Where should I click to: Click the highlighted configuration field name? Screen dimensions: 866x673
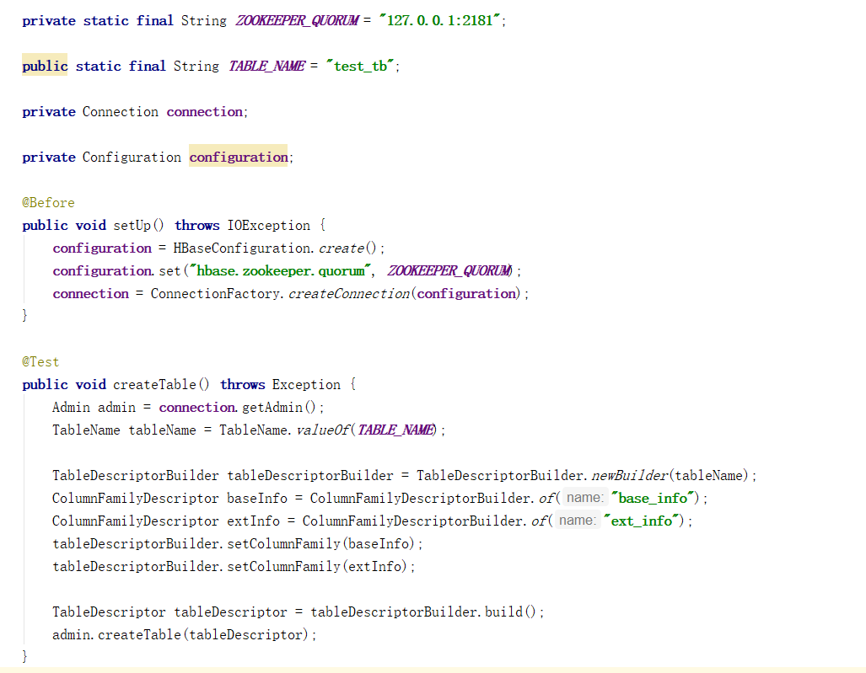tap(238, 158)
